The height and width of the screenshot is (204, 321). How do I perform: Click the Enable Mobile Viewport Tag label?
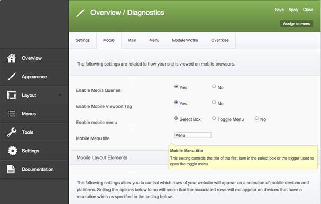click(x=104, y=106)
